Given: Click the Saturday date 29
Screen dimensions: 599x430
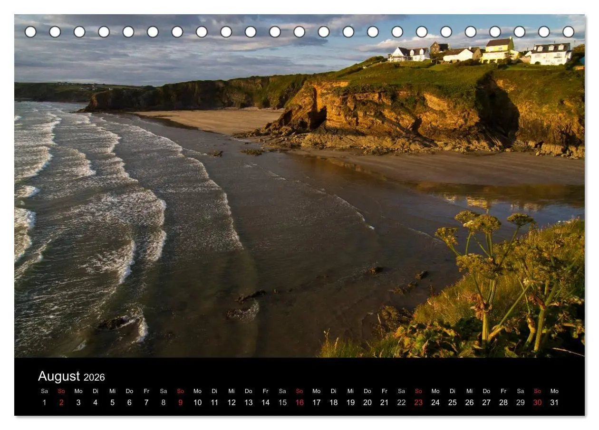Looking at the screenshot, I should (521, 402).
